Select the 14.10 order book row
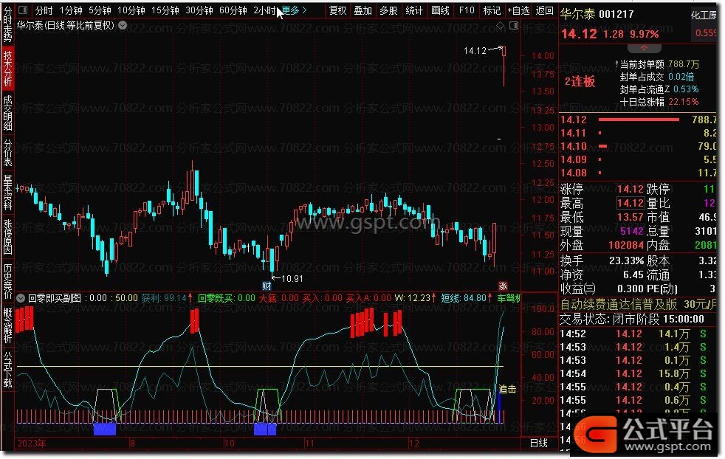Screen dimensions: 725x459 click(x=638, y=147)
